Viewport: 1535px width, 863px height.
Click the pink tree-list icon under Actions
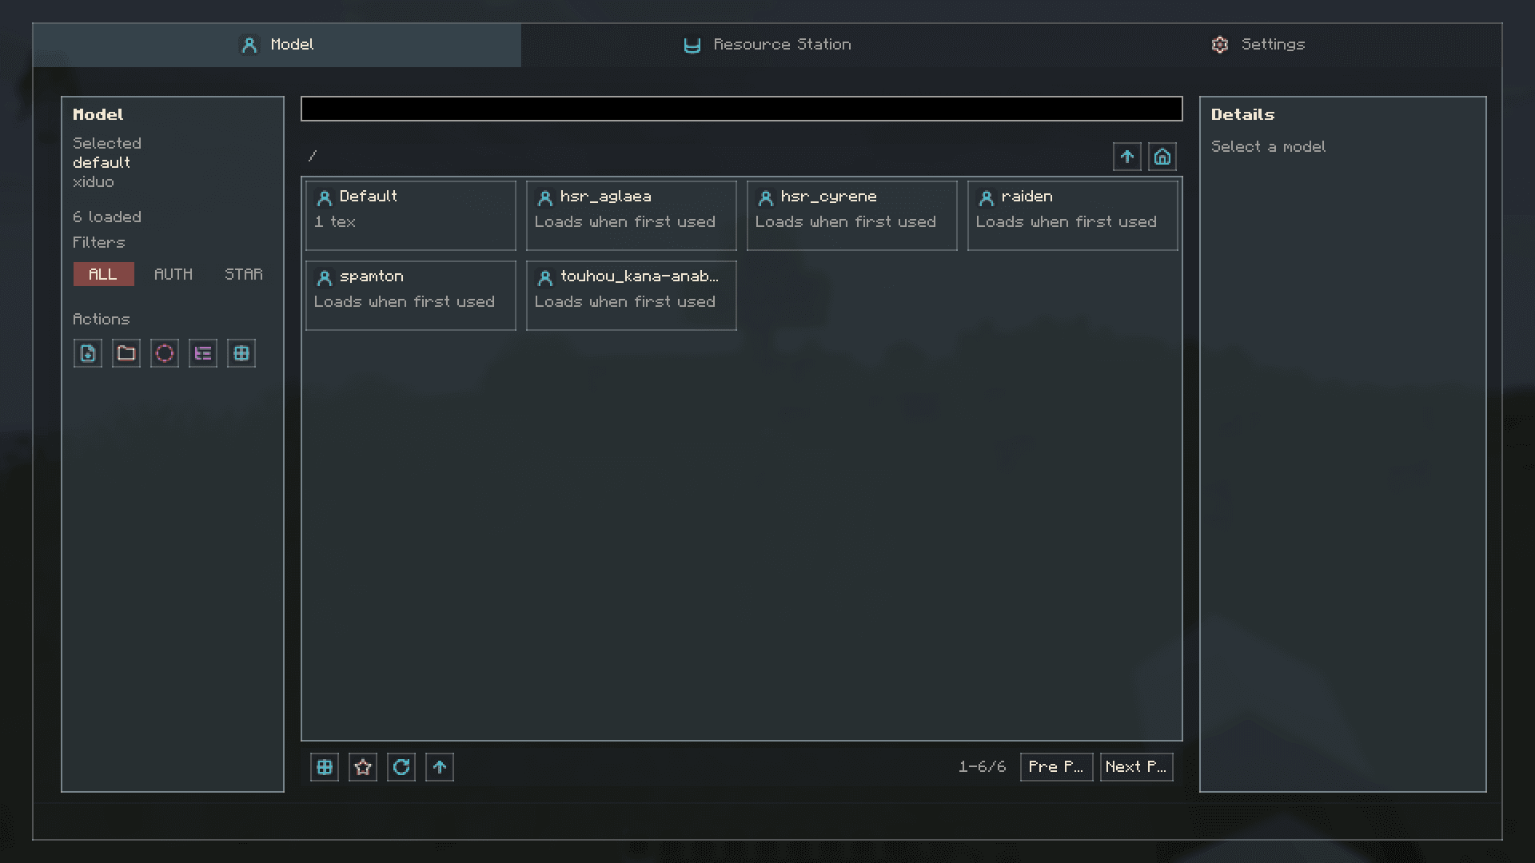[203, 353]
